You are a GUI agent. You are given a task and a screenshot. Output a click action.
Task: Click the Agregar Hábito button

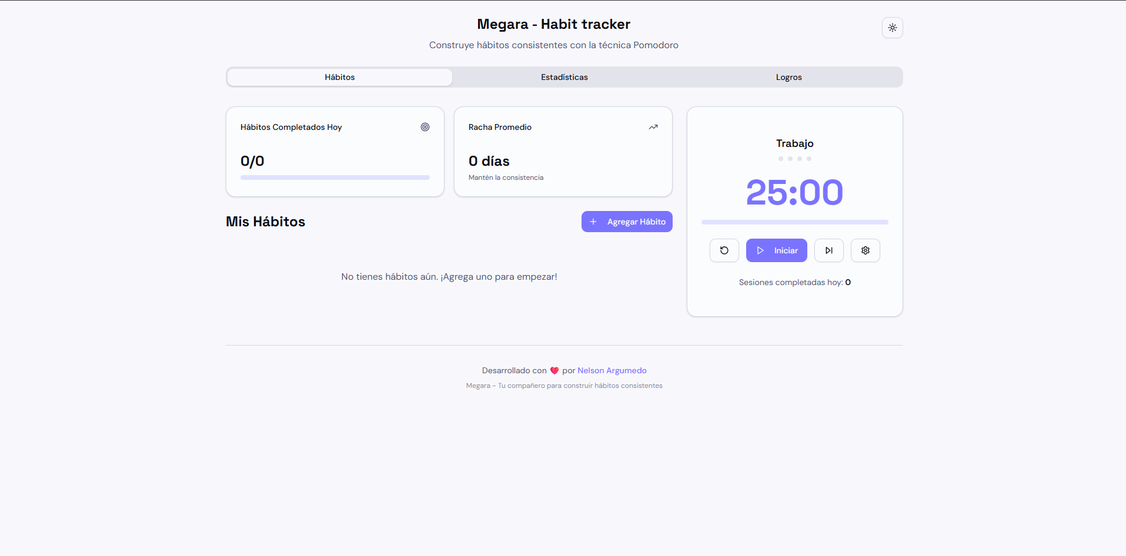(x=627, y=222)
